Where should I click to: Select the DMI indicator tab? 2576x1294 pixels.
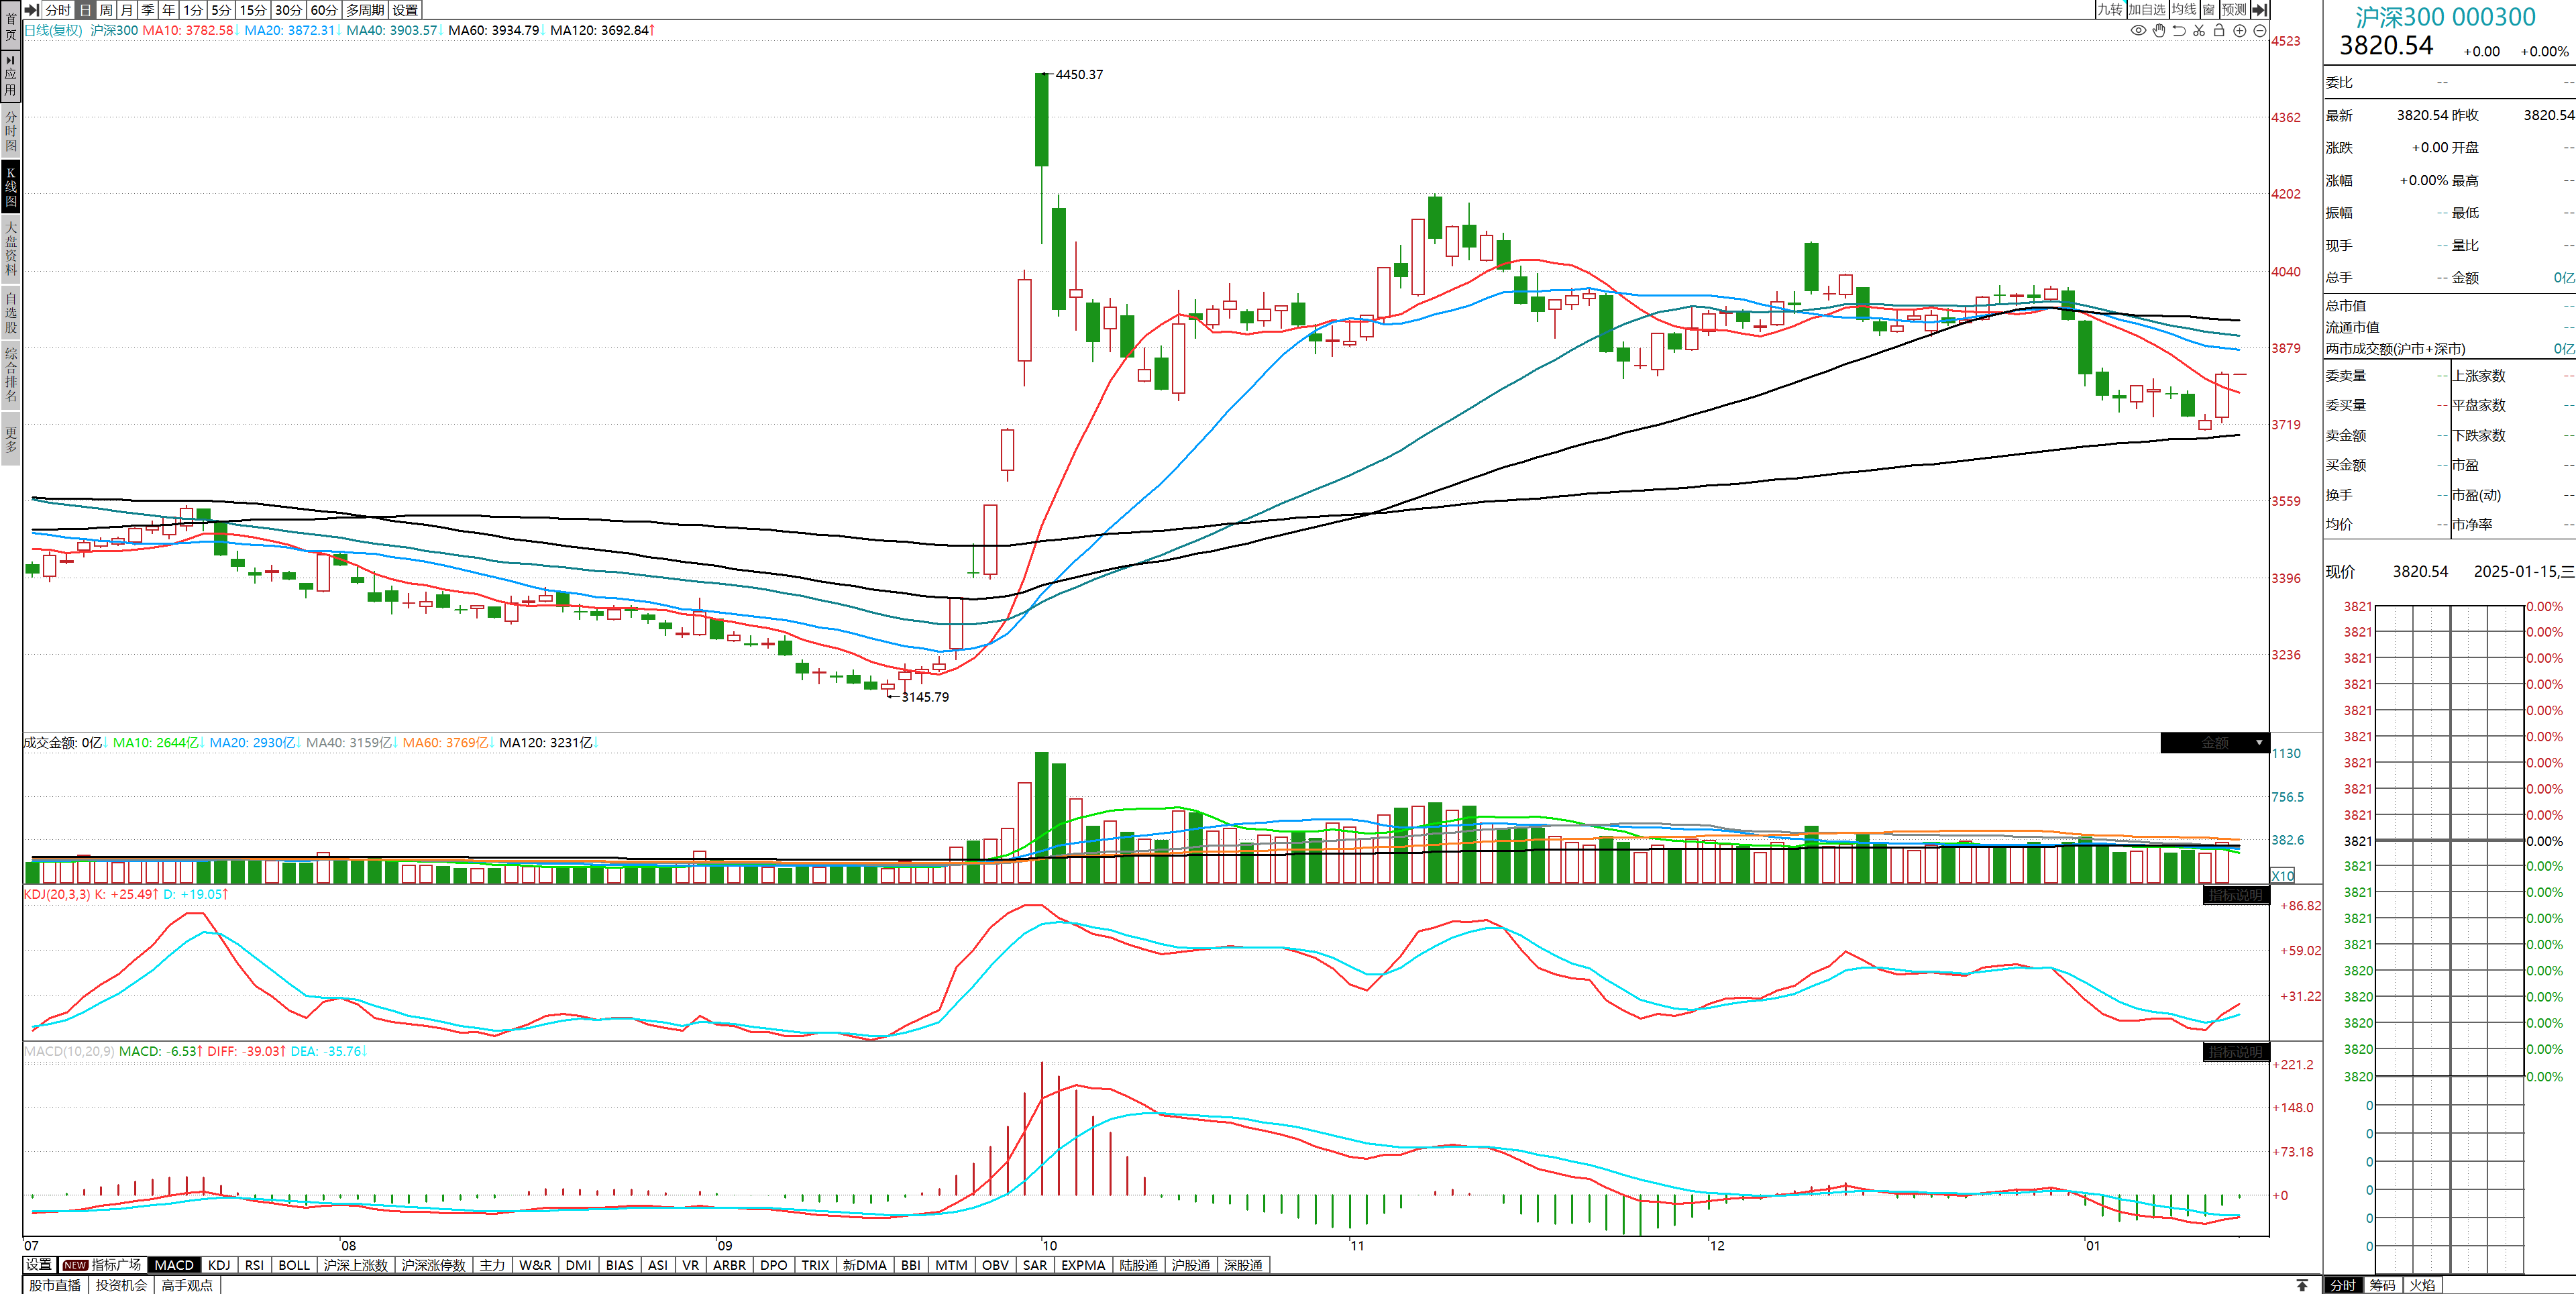[578, 1265]
